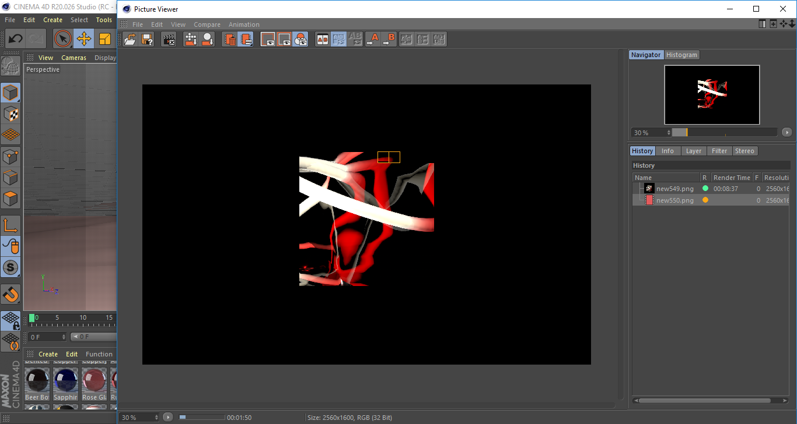Switch to the Histogram tab
Viewport: 797px width, 424px height.
pos(681,55)
